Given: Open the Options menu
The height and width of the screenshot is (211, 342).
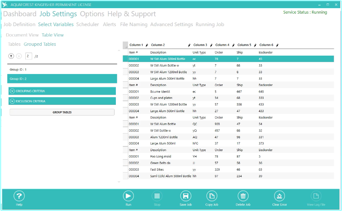Looking at the screenshot, I should coord(92,14).
